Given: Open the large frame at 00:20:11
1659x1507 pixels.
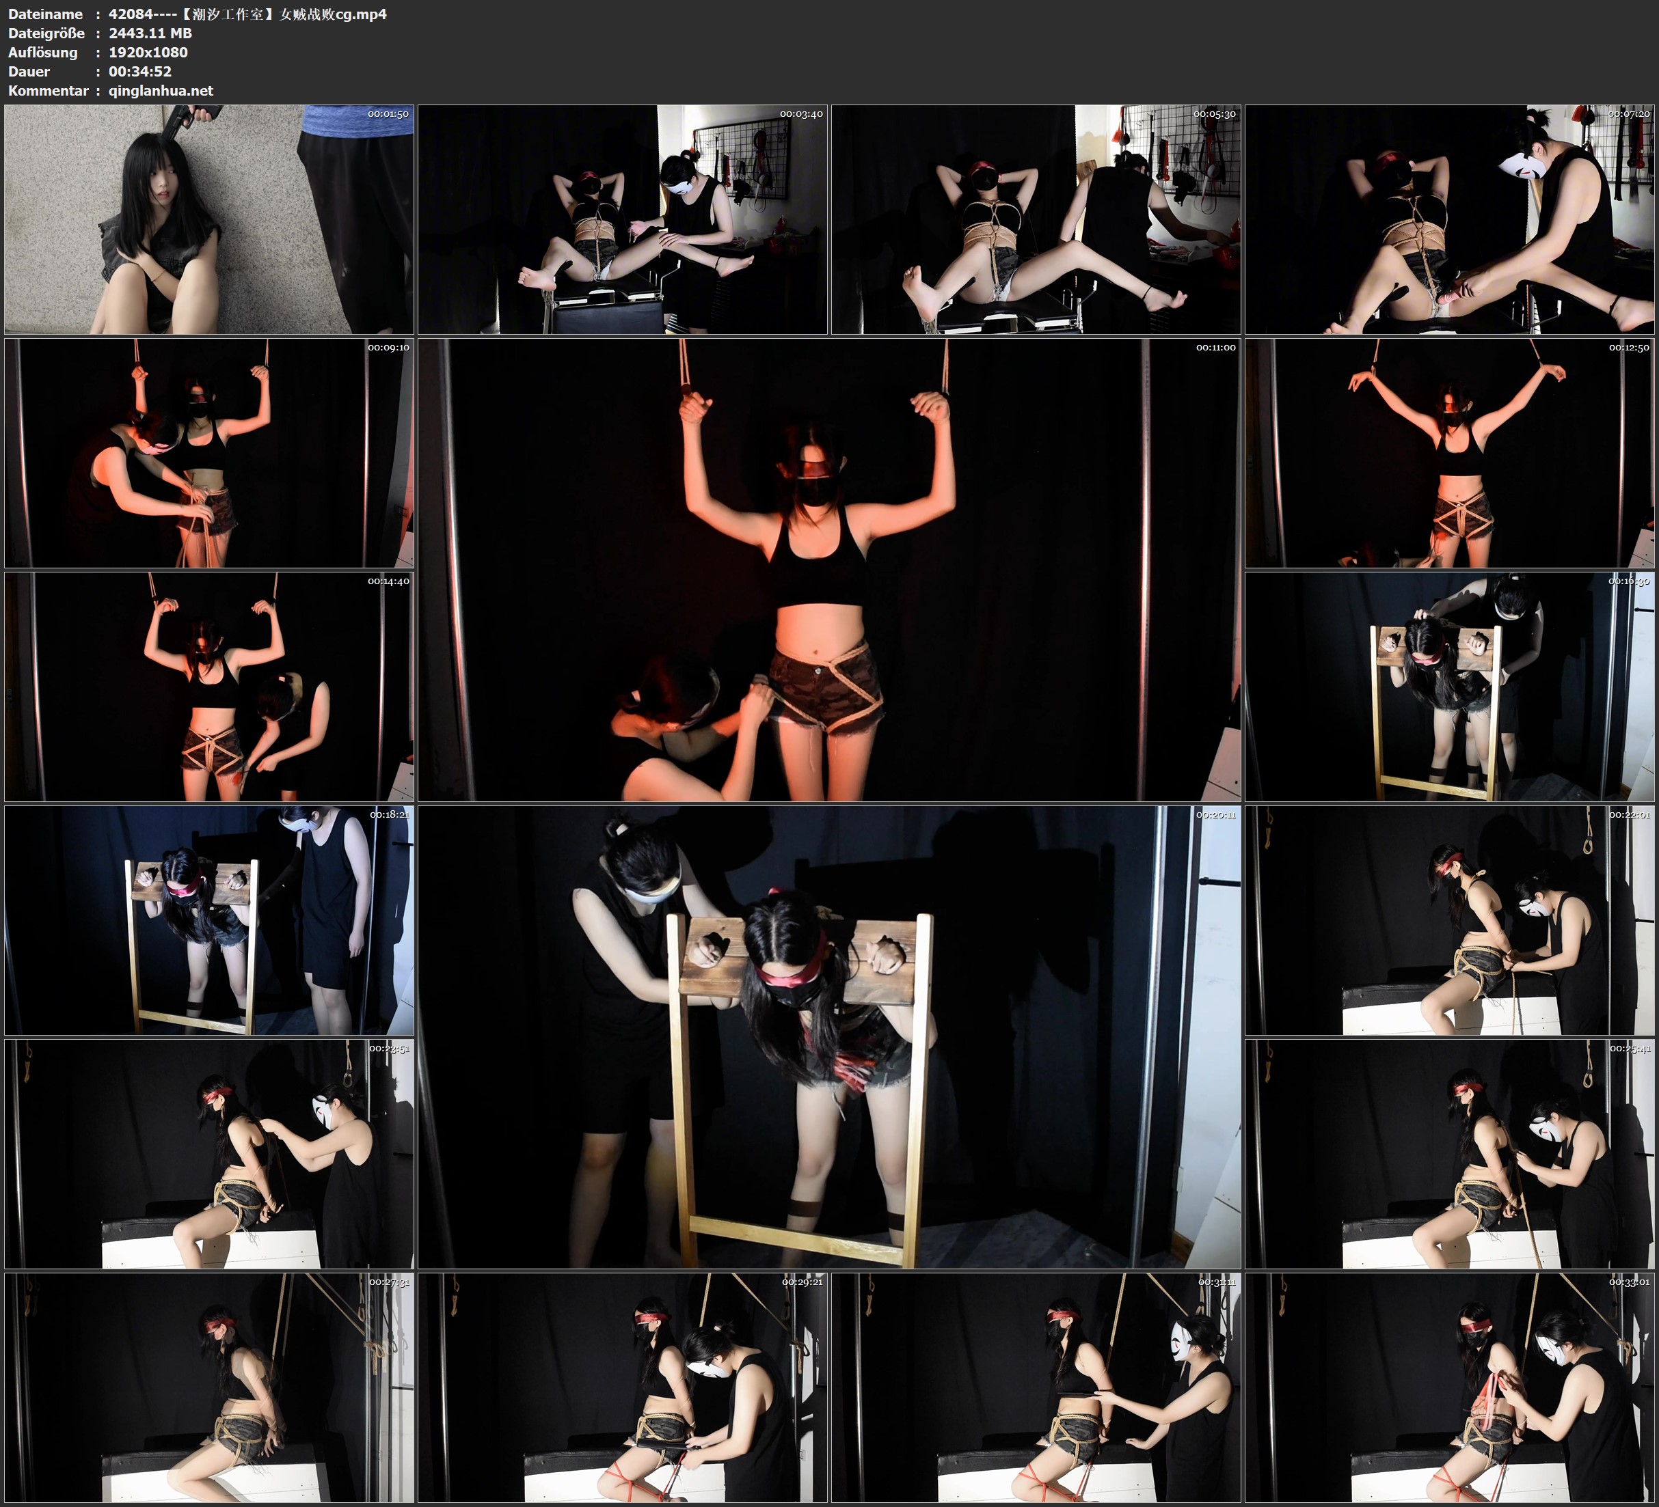Looking at the screenshot, I should pyautogui.click(x=828, y=1037).
